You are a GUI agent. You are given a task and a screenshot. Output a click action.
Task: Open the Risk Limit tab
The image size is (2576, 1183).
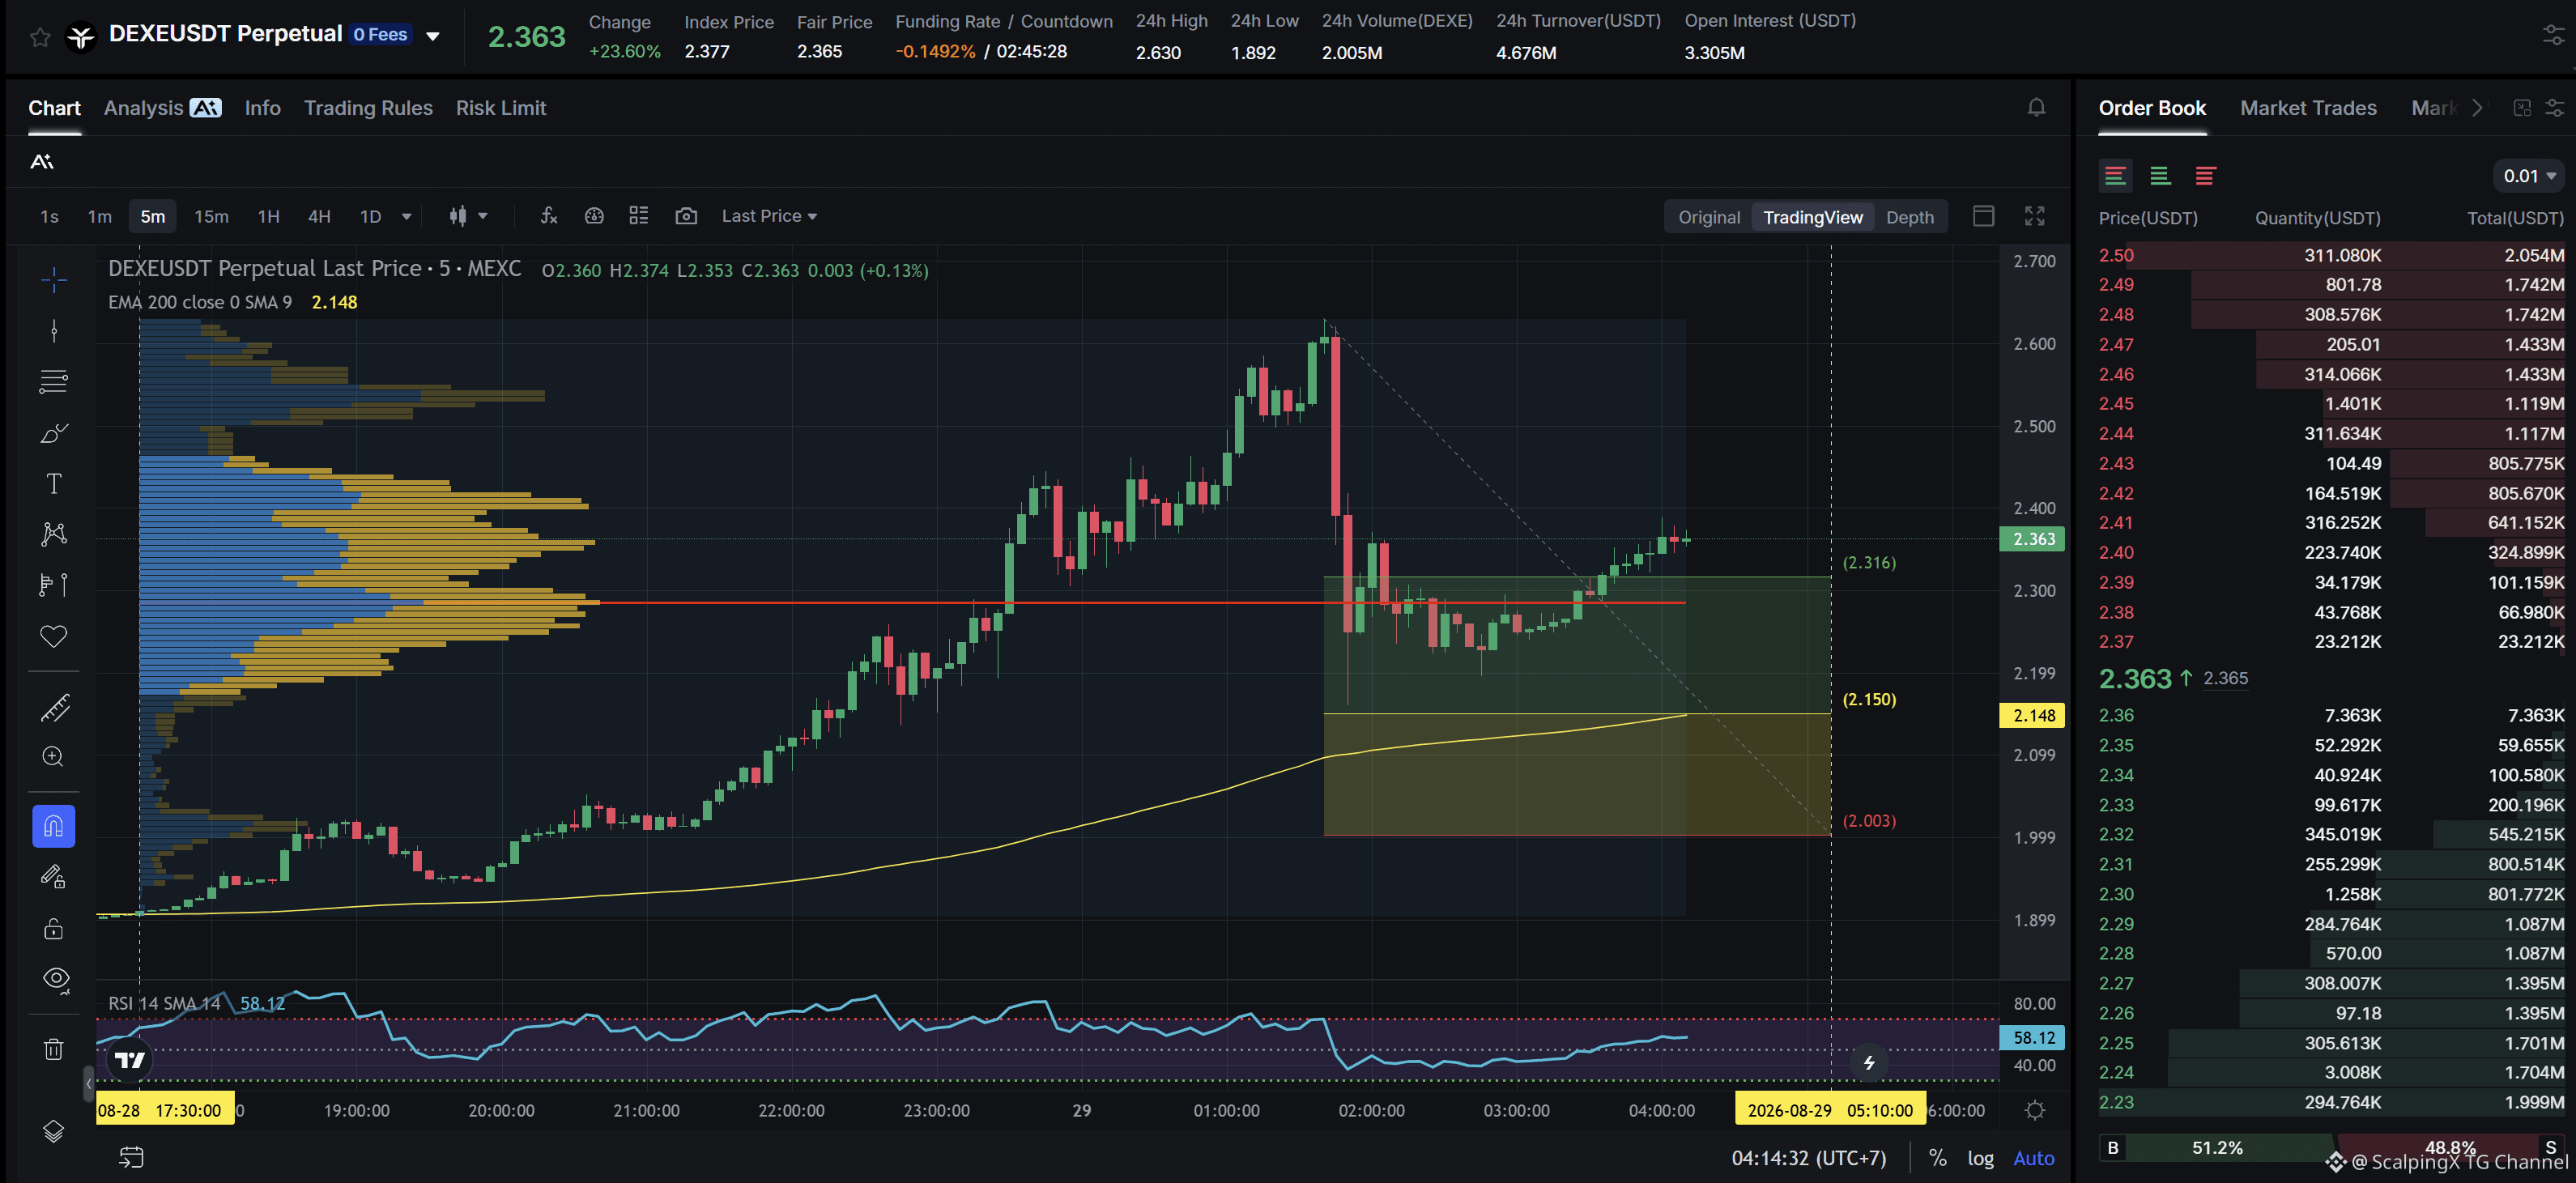pos(501,108)
